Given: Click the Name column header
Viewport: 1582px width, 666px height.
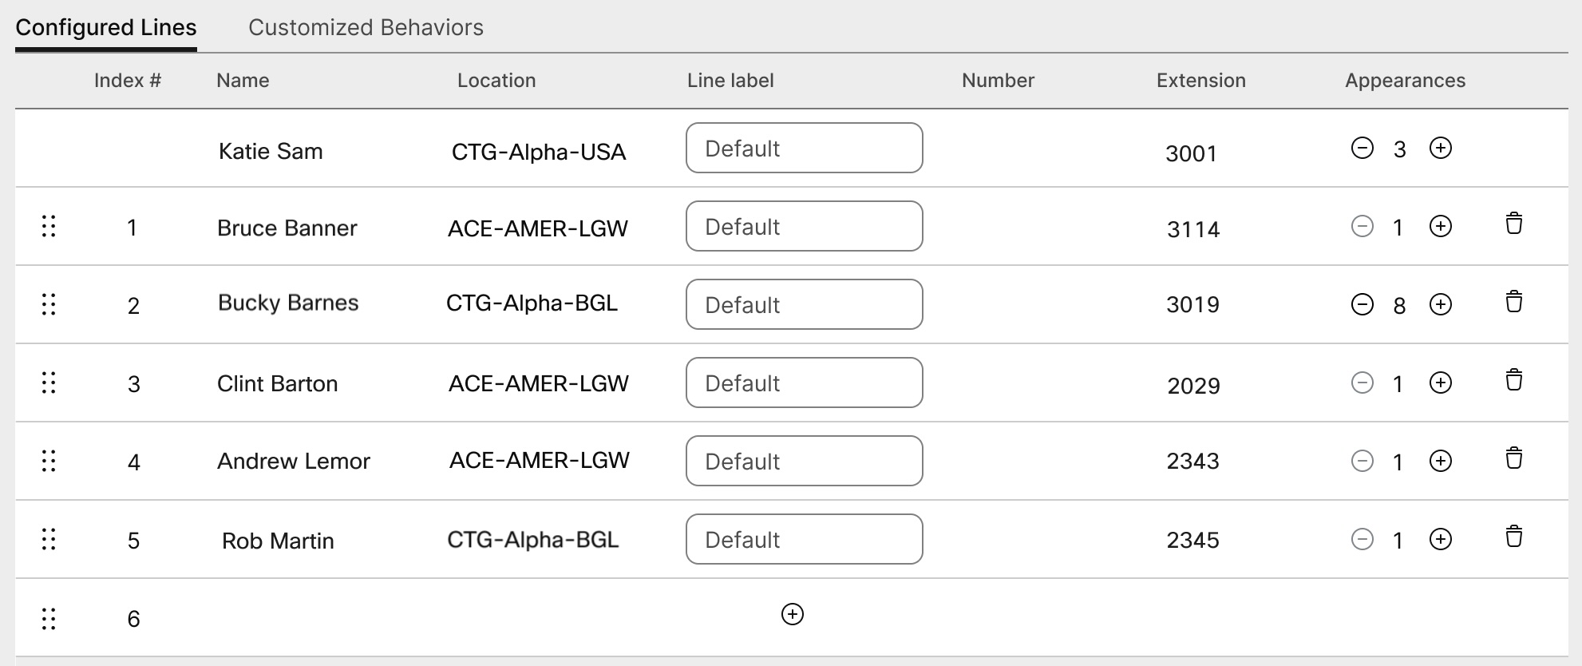Looking at the screenshot, I should click(243, 81).
